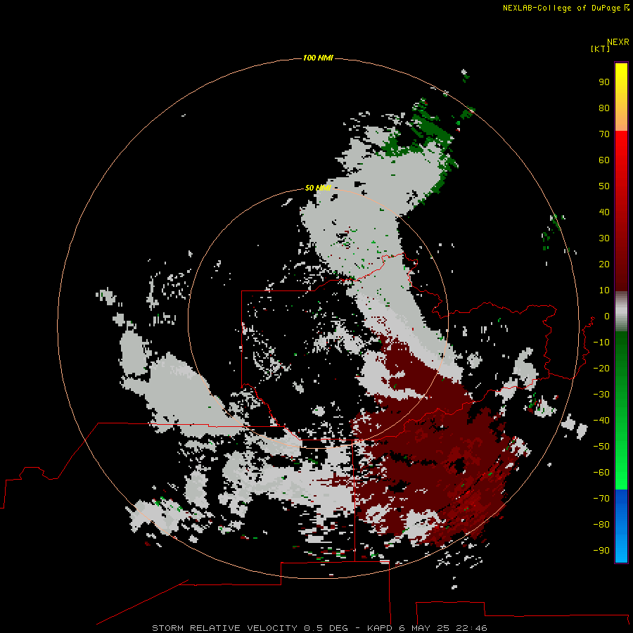The image size is (633, 633).
Task: Click the 30 value on the velocity scale
Action: click(604, 238)
